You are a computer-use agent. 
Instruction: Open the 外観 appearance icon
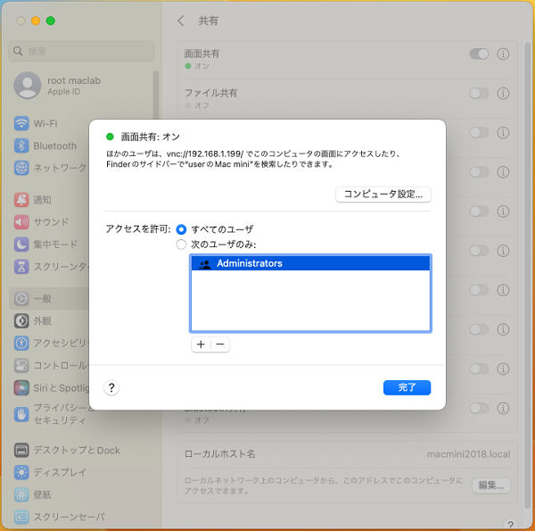(x=21, y=320)
